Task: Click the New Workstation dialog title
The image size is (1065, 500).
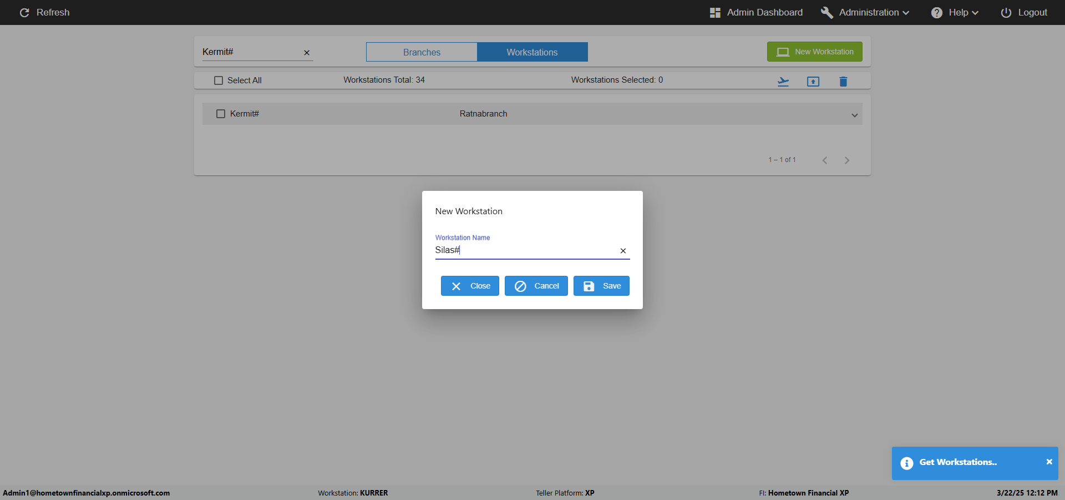Action: pos(469,211)
